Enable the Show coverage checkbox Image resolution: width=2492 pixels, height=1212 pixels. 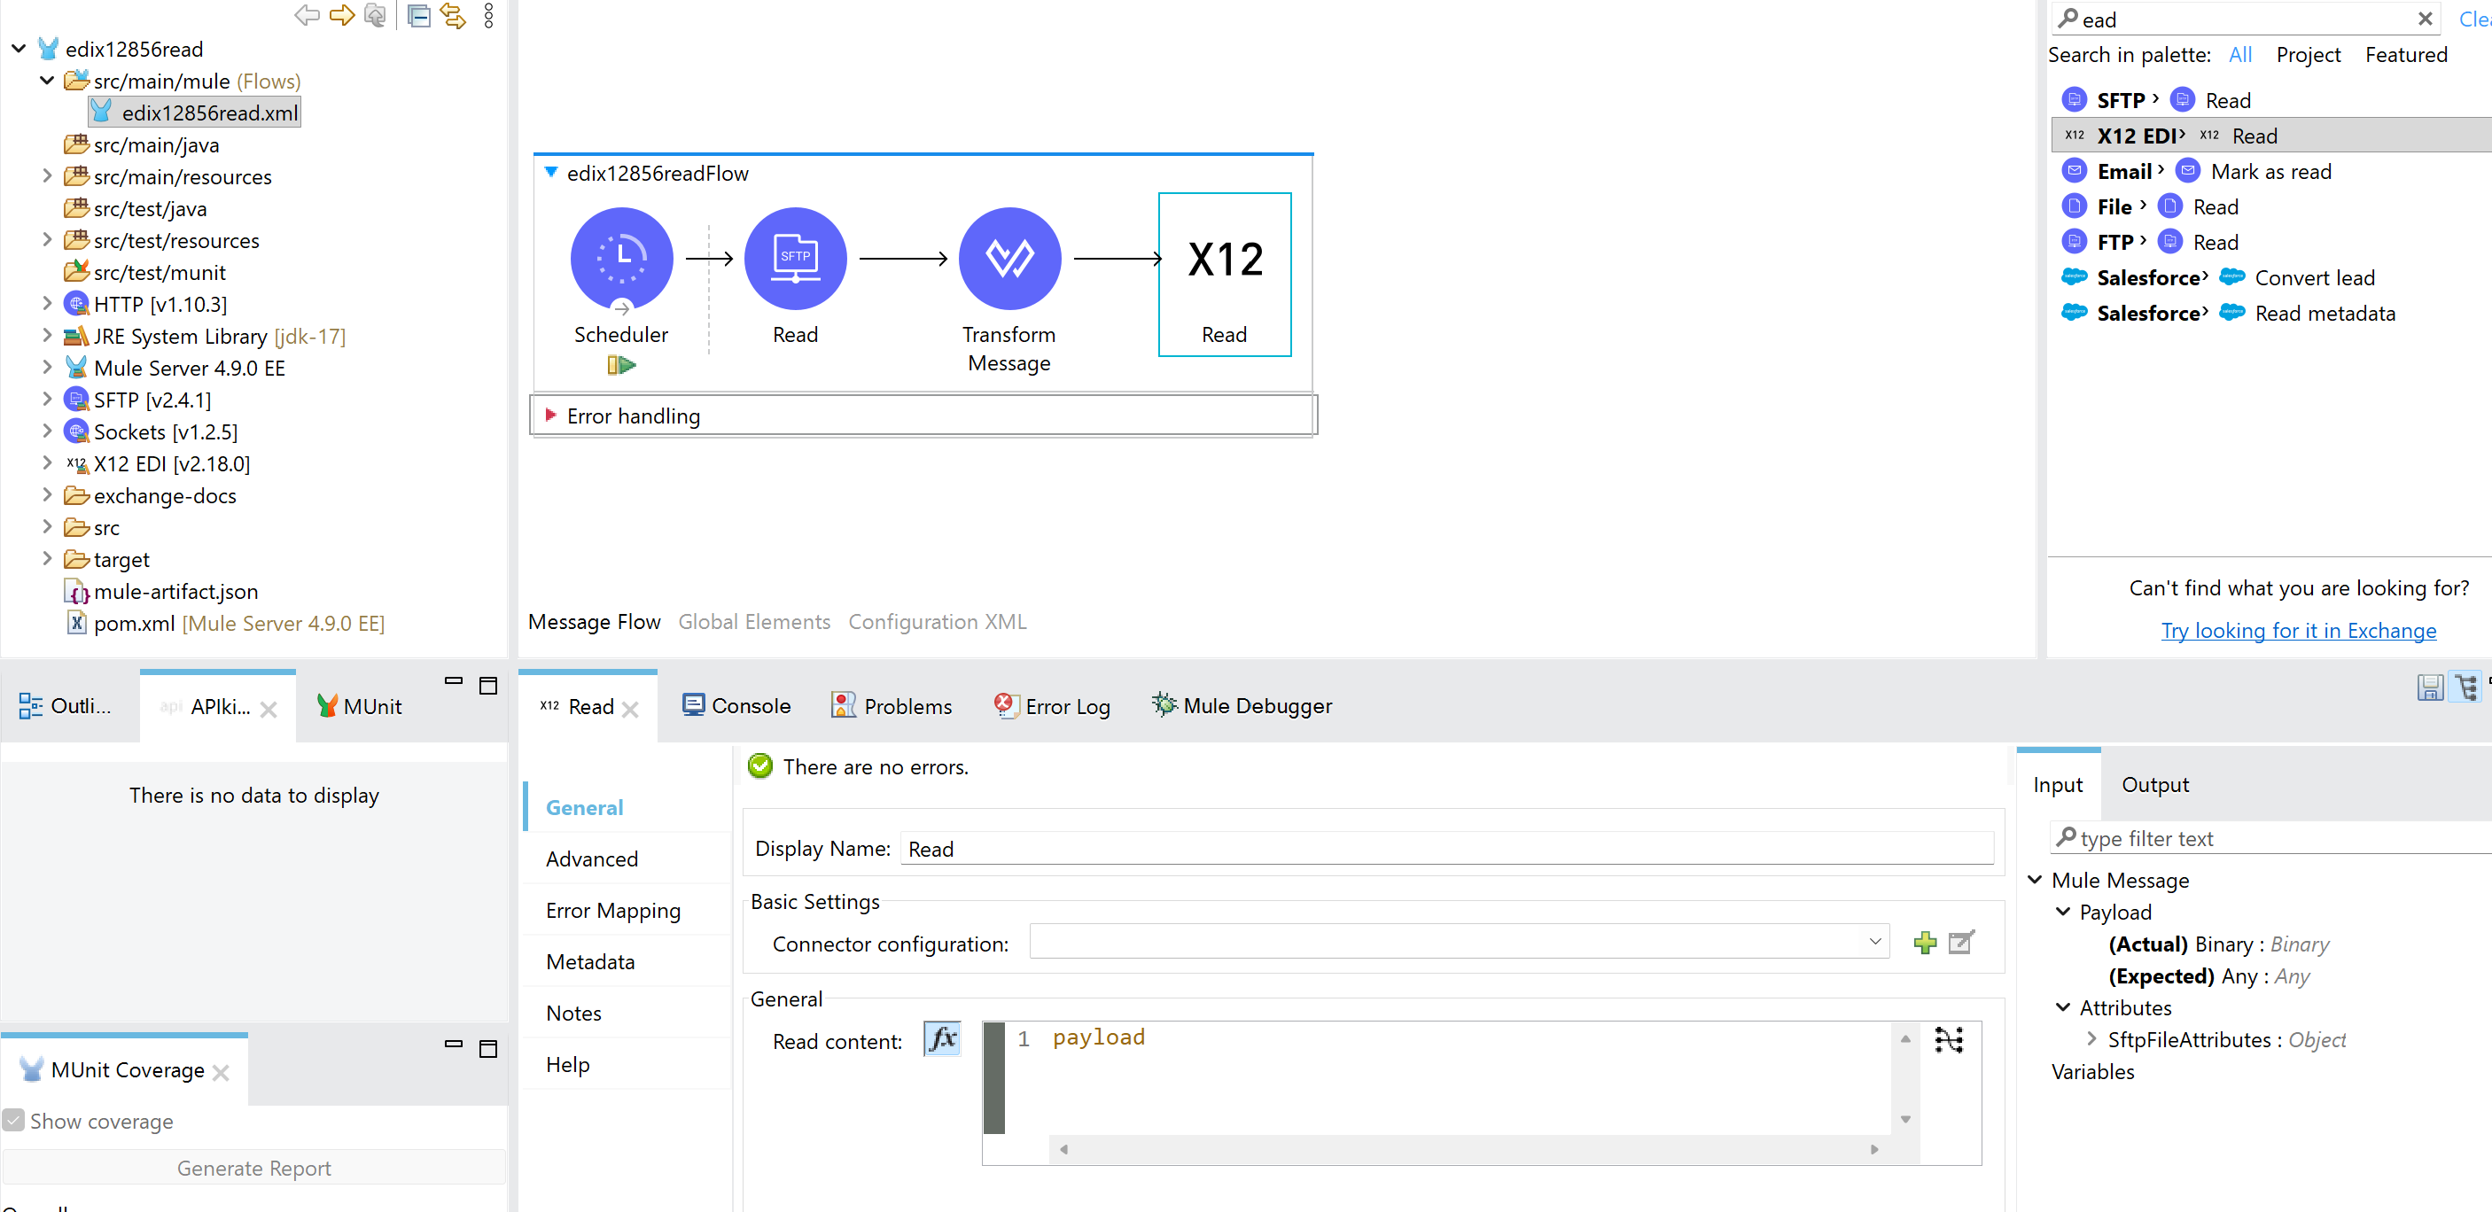[x=13, y=1119]
